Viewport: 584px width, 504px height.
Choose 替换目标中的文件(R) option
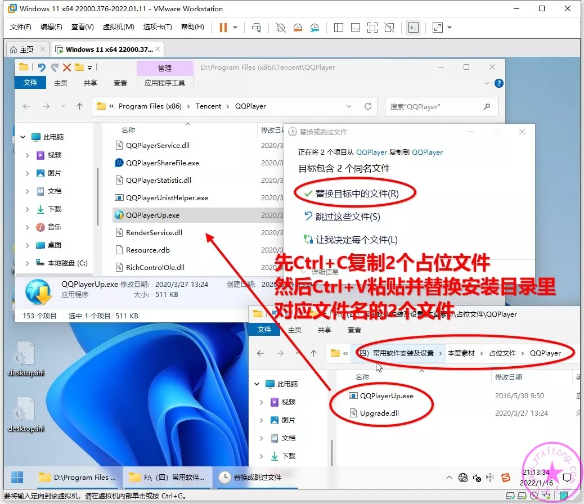(x=357, y=193)
